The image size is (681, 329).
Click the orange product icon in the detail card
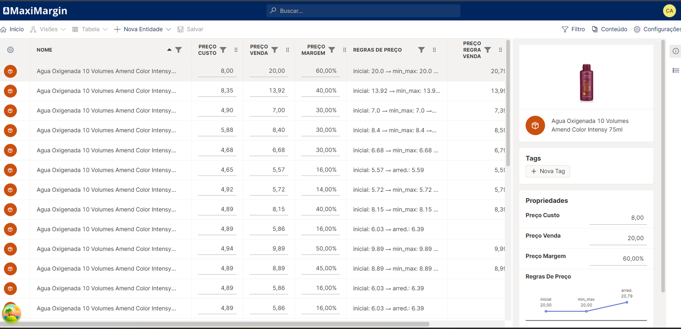click(535, 125)
